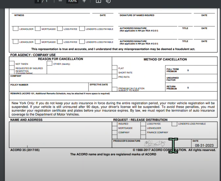The width and height of the screenshot is (221, 181).
Task: Click the FULL TERM PREMIUM amount field
Action: pos(191,70)
